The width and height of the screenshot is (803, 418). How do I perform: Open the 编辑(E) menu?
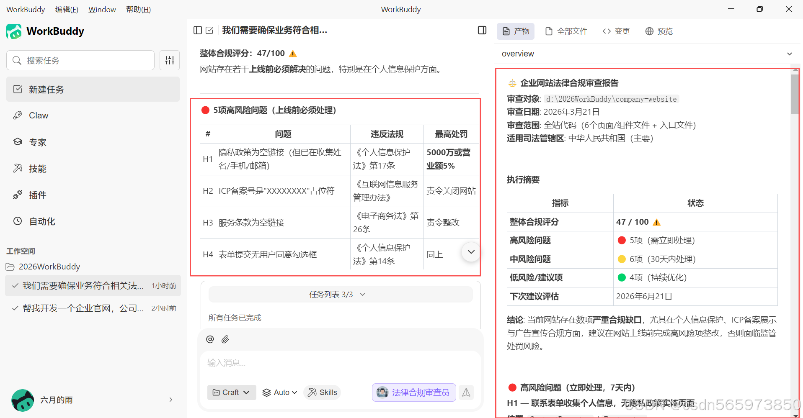pos(67,9)
